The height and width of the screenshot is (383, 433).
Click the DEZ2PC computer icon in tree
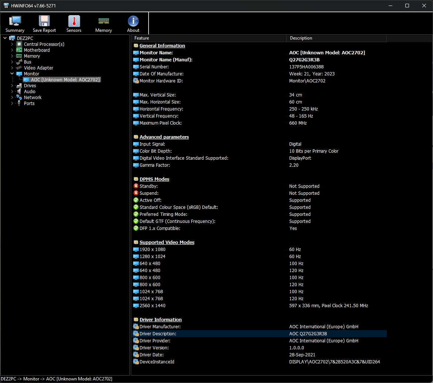click(13, 38)
